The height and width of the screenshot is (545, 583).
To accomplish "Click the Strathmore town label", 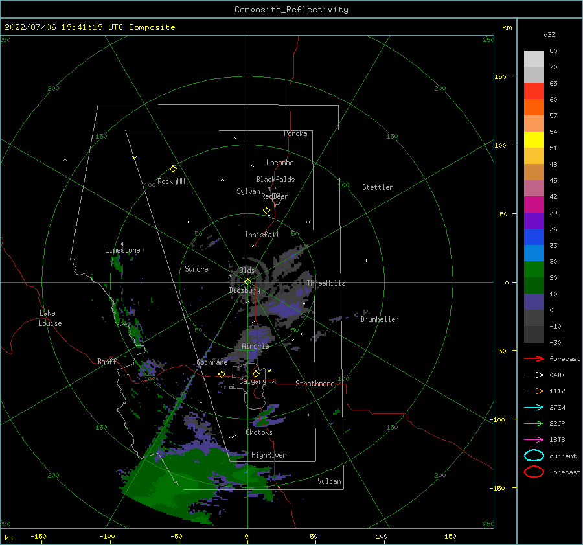I will 315,384.
